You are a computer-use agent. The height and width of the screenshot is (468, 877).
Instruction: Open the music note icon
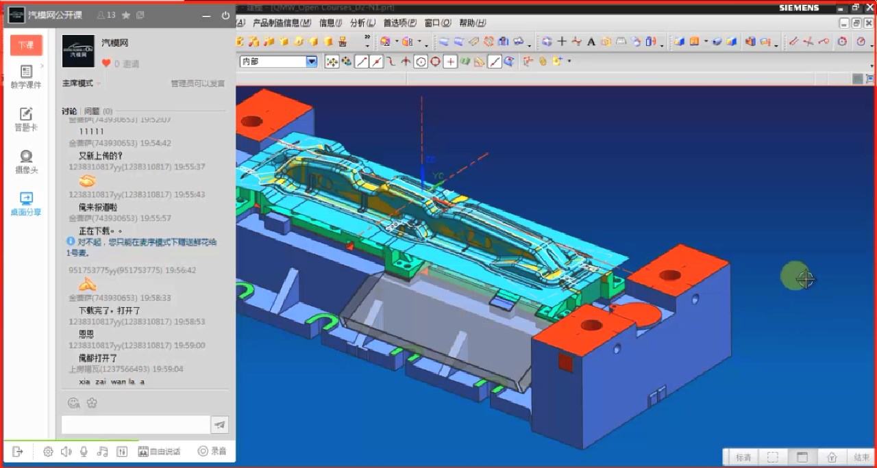coord(103,452)
